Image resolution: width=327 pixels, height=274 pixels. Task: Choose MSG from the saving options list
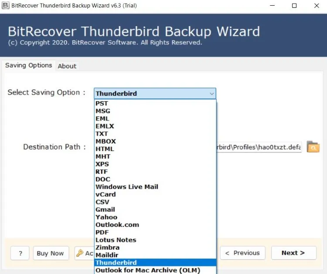[x=155, y=111]
